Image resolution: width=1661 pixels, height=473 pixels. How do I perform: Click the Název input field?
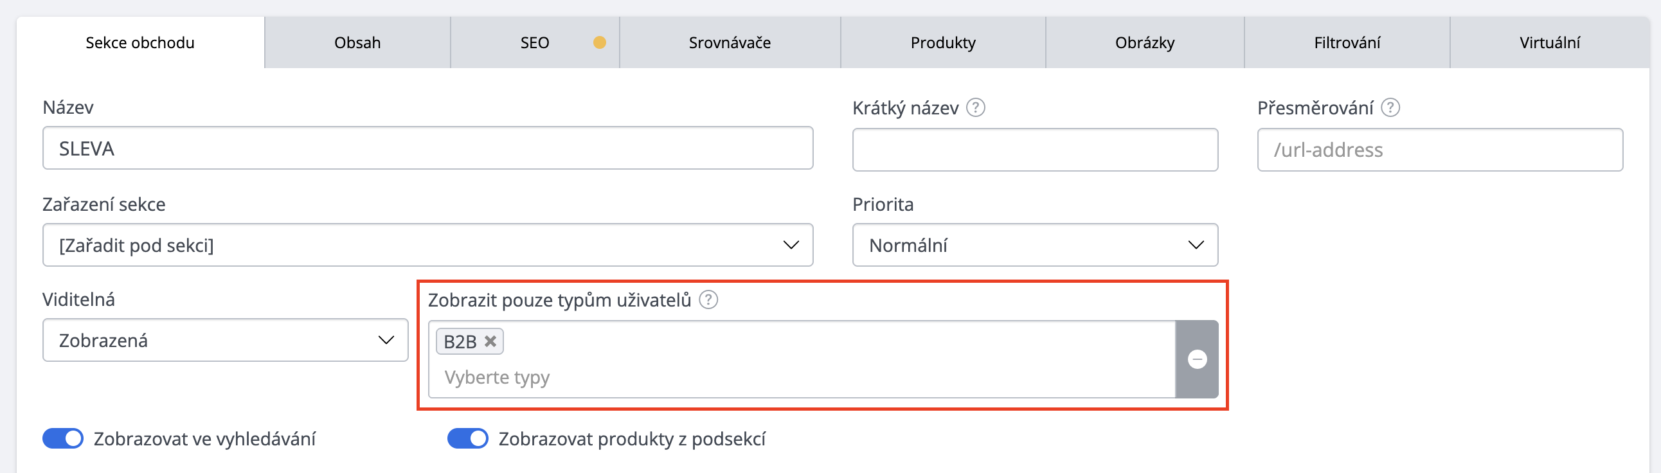point(427,148)
